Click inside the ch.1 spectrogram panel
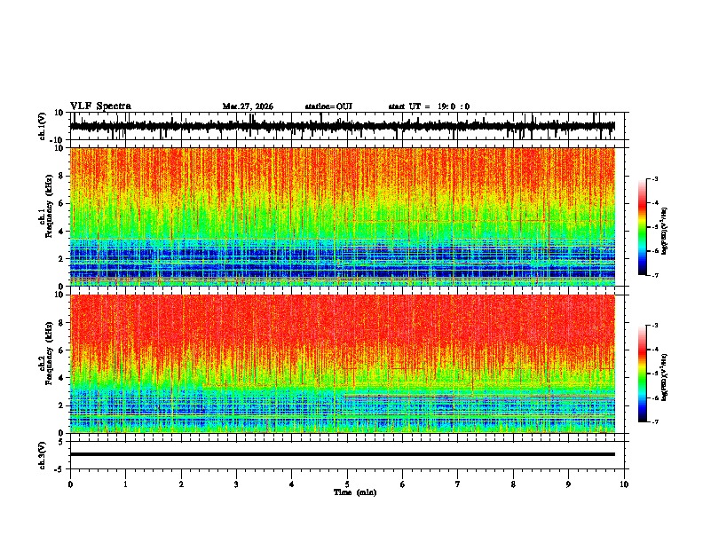 coord(342,216)
